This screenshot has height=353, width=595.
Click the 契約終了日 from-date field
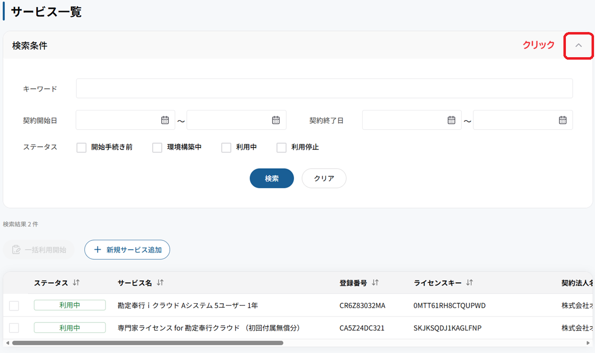tap(411, 120)
